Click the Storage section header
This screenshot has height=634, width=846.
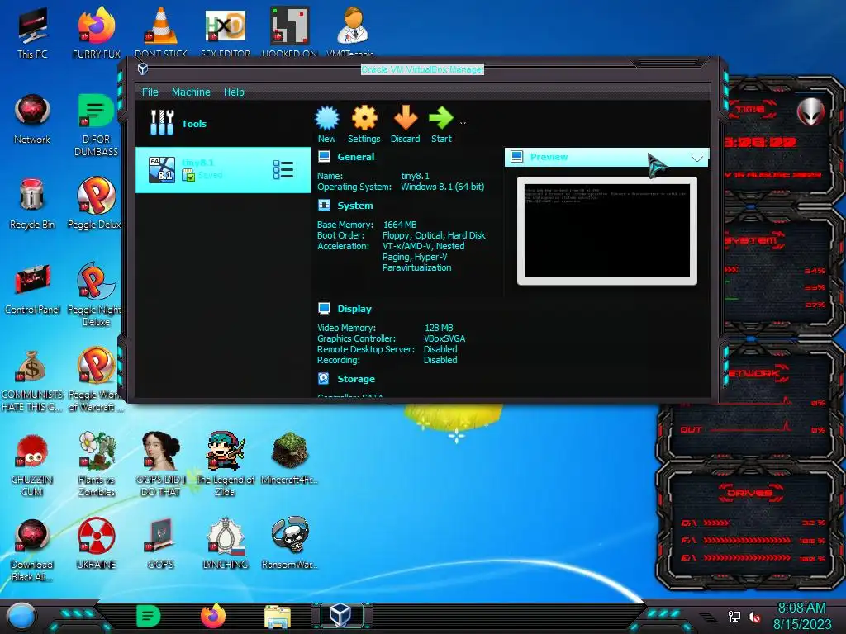click(x=356, y=379)
